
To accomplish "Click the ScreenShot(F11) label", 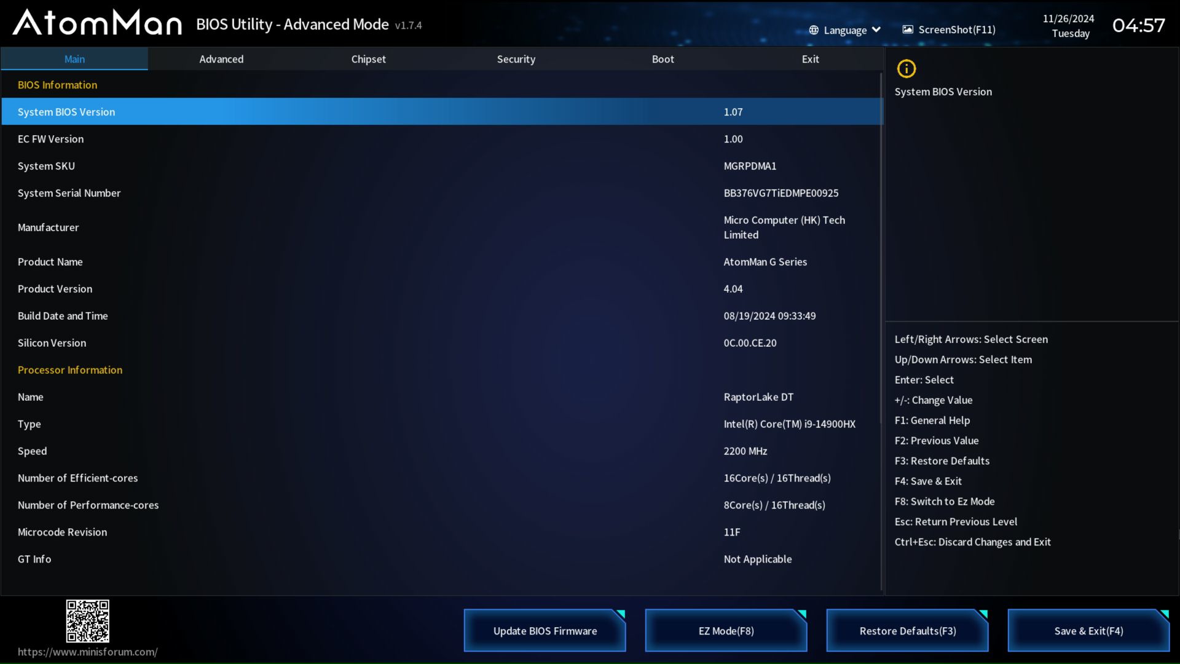I will point(957,30).
